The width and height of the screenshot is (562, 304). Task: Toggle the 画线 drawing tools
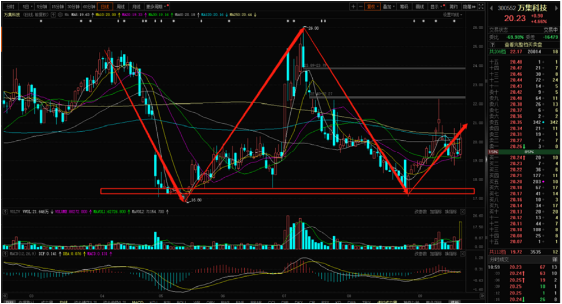(419, 7)
